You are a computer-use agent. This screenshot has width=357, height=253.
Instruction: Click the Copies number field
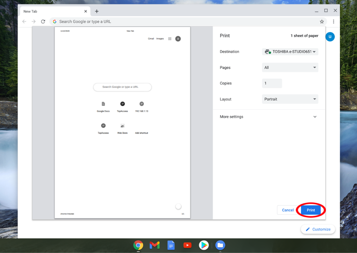pos(272,84)
